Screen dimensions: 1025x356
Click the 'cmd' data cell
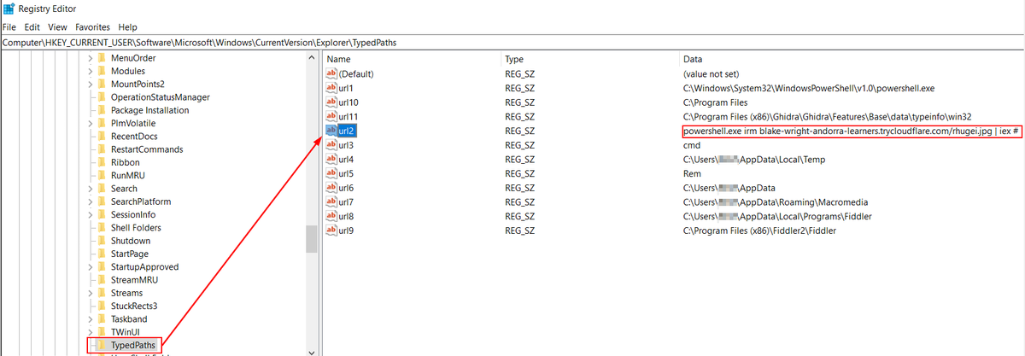point(692,145)
